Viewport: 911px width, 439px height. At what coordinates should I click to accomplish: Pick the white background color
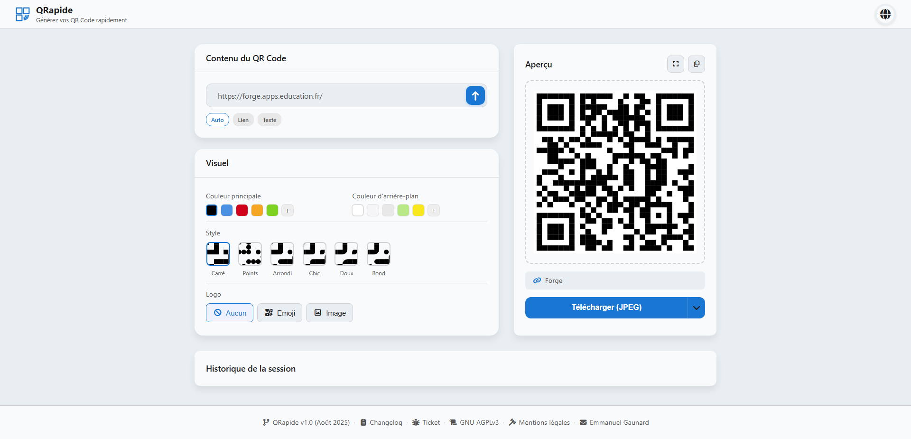coord(358,210)
